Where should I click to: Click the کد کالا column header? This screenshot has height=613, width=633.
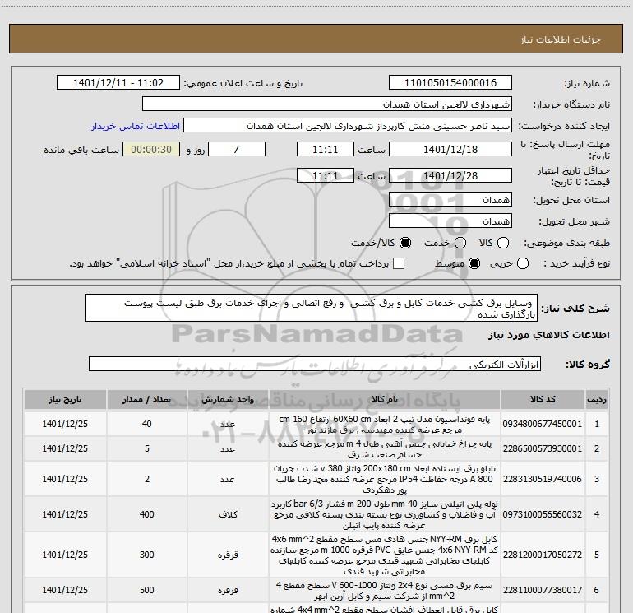pos(543,399)
